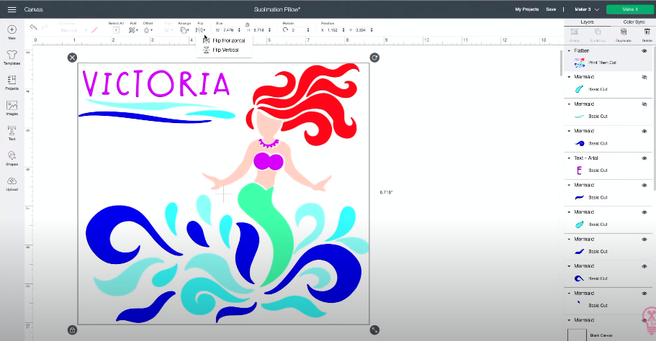Click the Height size input field
The image size is (656, 341).
point(259,30)
